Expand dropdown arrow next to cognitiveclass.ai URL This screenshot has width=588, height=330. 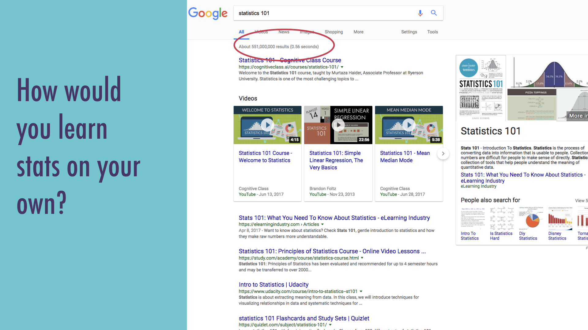tap(342, 67)
